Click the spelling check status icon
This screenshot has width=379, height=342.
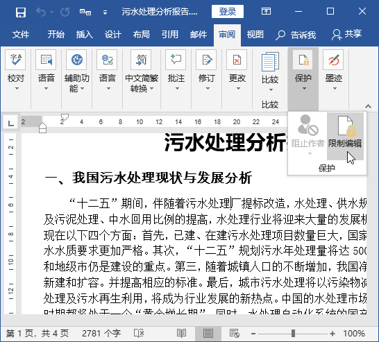click(x=139, y=334)
